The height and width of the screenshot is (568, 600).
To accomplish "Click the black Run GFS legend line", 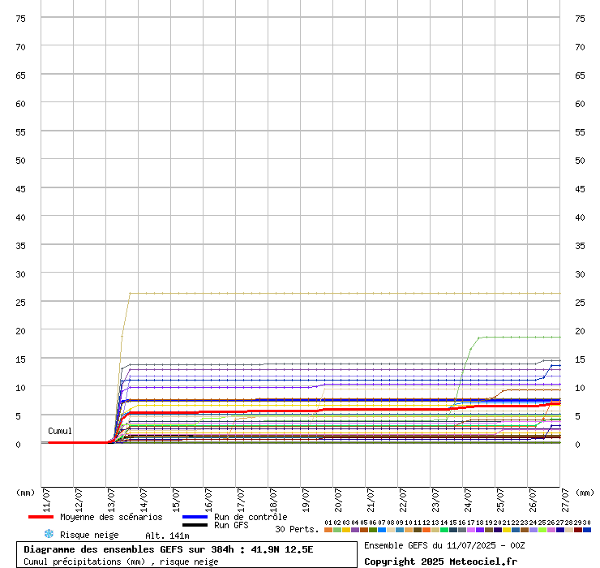I will 195,525.
